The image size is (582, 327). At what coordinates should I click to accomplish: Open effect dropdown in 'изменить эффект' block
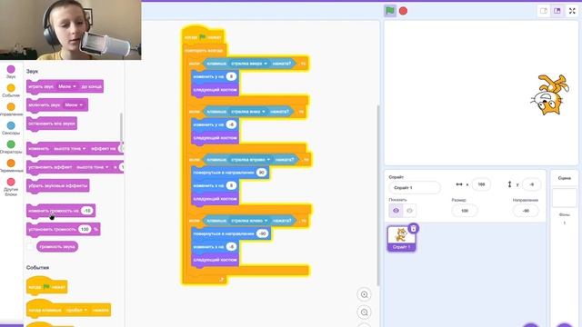[70, 148]
